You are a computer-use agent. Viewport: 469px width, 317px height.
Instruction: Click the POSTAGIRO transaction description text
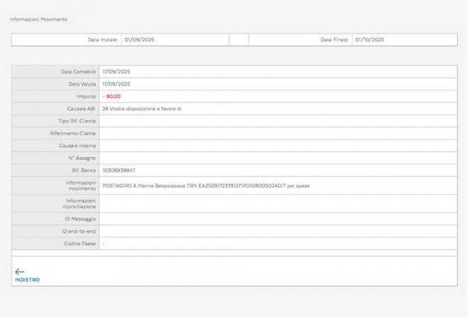(206, 186)
